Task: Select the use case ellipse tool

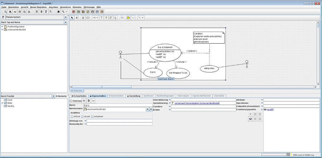Action: coord(88,17)
